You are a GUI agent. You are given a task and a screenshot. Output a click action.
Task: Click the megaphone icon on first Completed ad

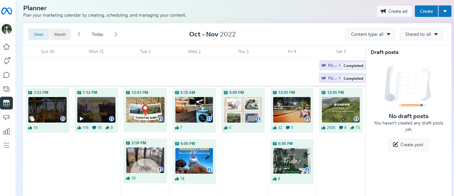coord(323,65)
